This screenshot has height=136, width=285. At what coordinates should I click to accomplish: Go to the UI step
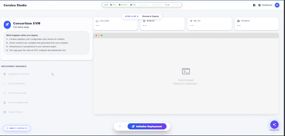coord(167,5)
